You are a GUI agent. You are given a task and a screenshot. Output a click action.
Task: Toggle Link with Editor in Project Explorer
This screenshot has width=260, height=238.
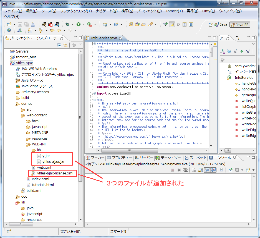click(x=65, y=45)
